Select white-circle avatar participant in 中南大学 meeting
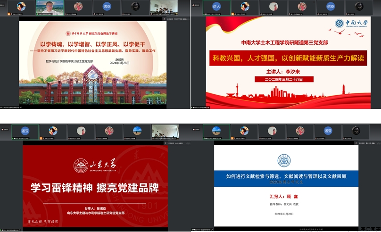 click(x=273, y=8)
